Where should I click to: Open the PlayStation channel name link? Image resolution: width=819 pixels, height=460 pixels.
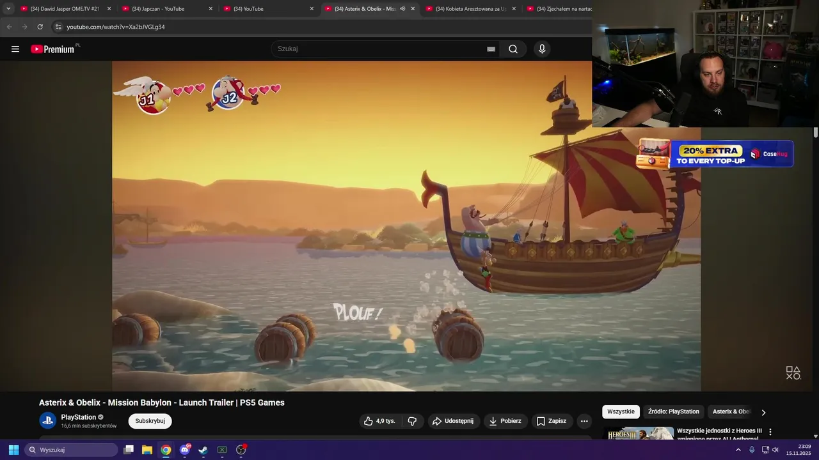(x=78, y=417)
